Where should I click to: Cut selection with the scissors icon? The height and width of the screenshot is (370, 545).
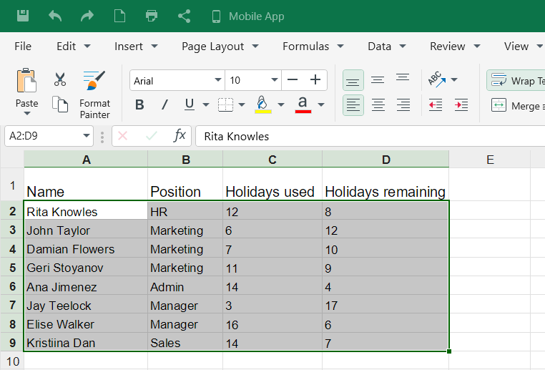point(60,80)
